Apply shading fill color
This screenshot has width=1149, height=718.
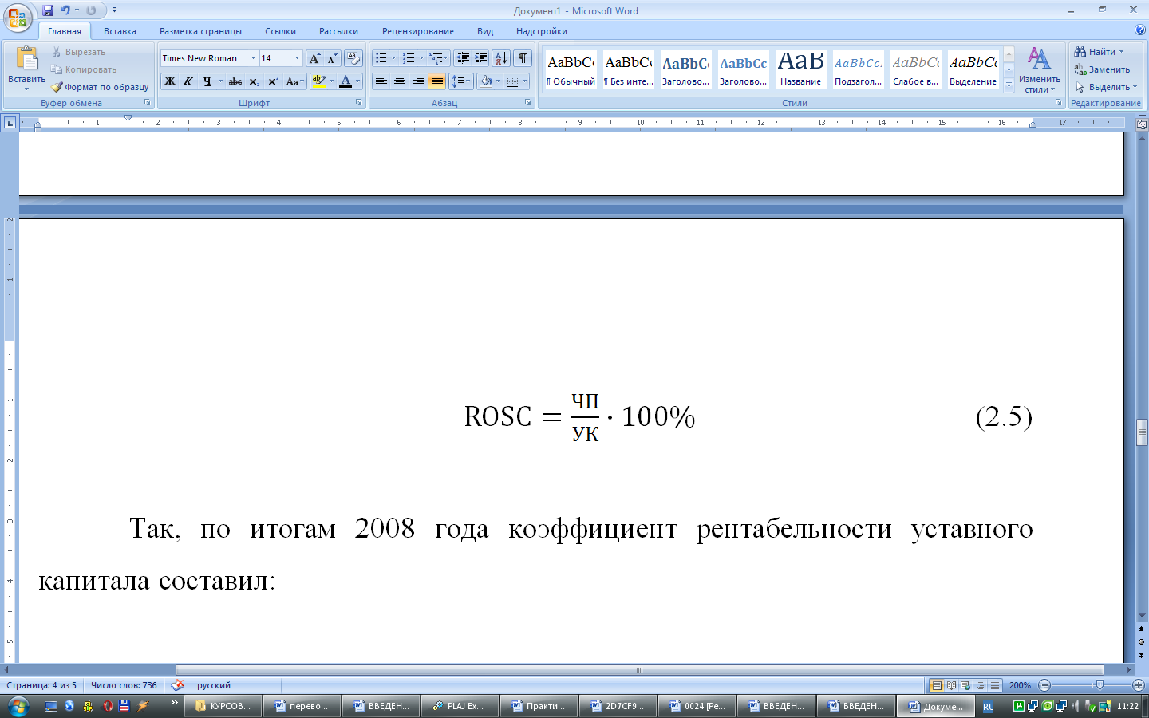[486, 81]
